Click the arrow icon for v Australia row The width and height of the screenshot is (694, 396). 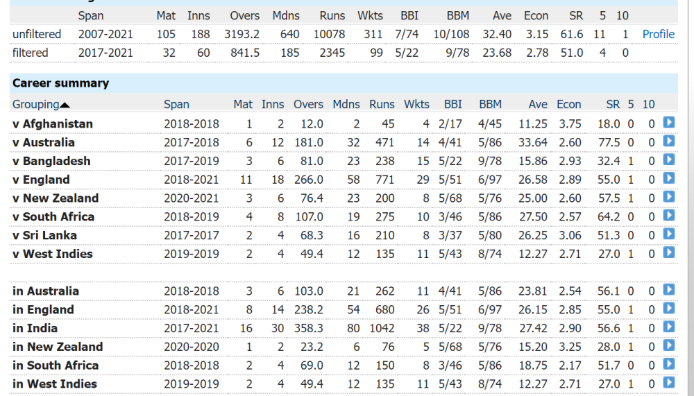tap(669, 141)
